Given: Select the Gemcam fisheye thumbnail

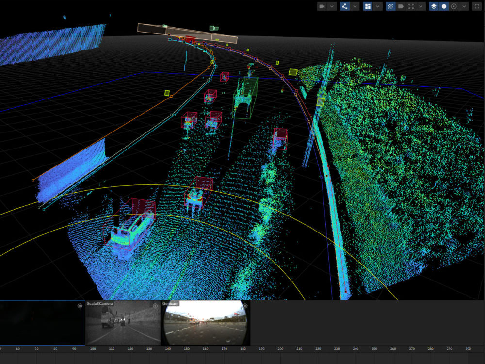Looking at the screenshot, I should click(205, 323).
